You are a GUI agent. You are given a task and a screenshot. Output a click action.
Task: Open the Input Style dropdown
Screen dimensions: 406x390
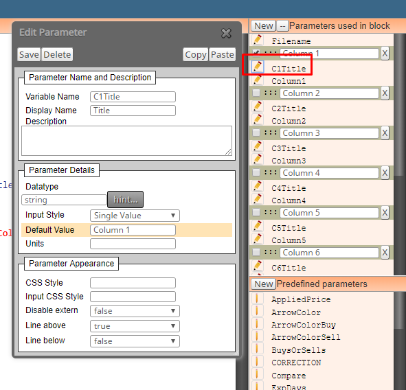(135, 216)
